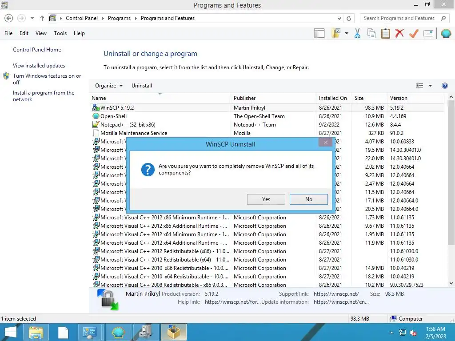Sort by the Name column header

pyautogui.click(x=160, y=98)
